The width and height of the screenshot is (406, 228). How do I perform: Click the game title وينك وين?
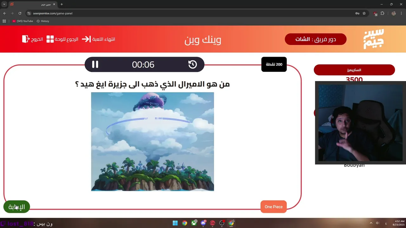coord(203,40)
